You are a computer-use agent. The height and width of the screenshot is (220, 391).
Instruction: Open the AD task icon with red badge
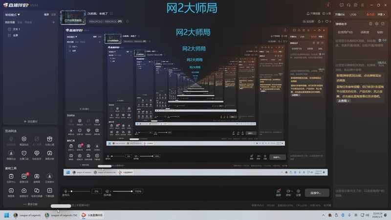pyautogui.click(x=24, y=176)
